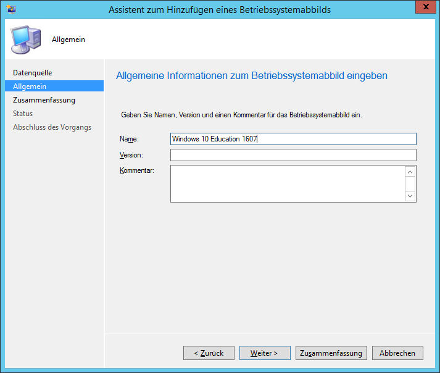The height and width of the screenshot is (373, 440).
Task: Click the Version: field label
Action: (x=131, y=155)
